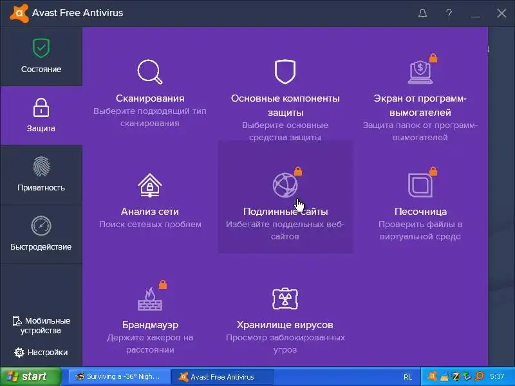Viewport: 515px width, 386px height.
Task: Open the Scans magnifier icon
Action: pyautogui.click(x=150, y=72)
